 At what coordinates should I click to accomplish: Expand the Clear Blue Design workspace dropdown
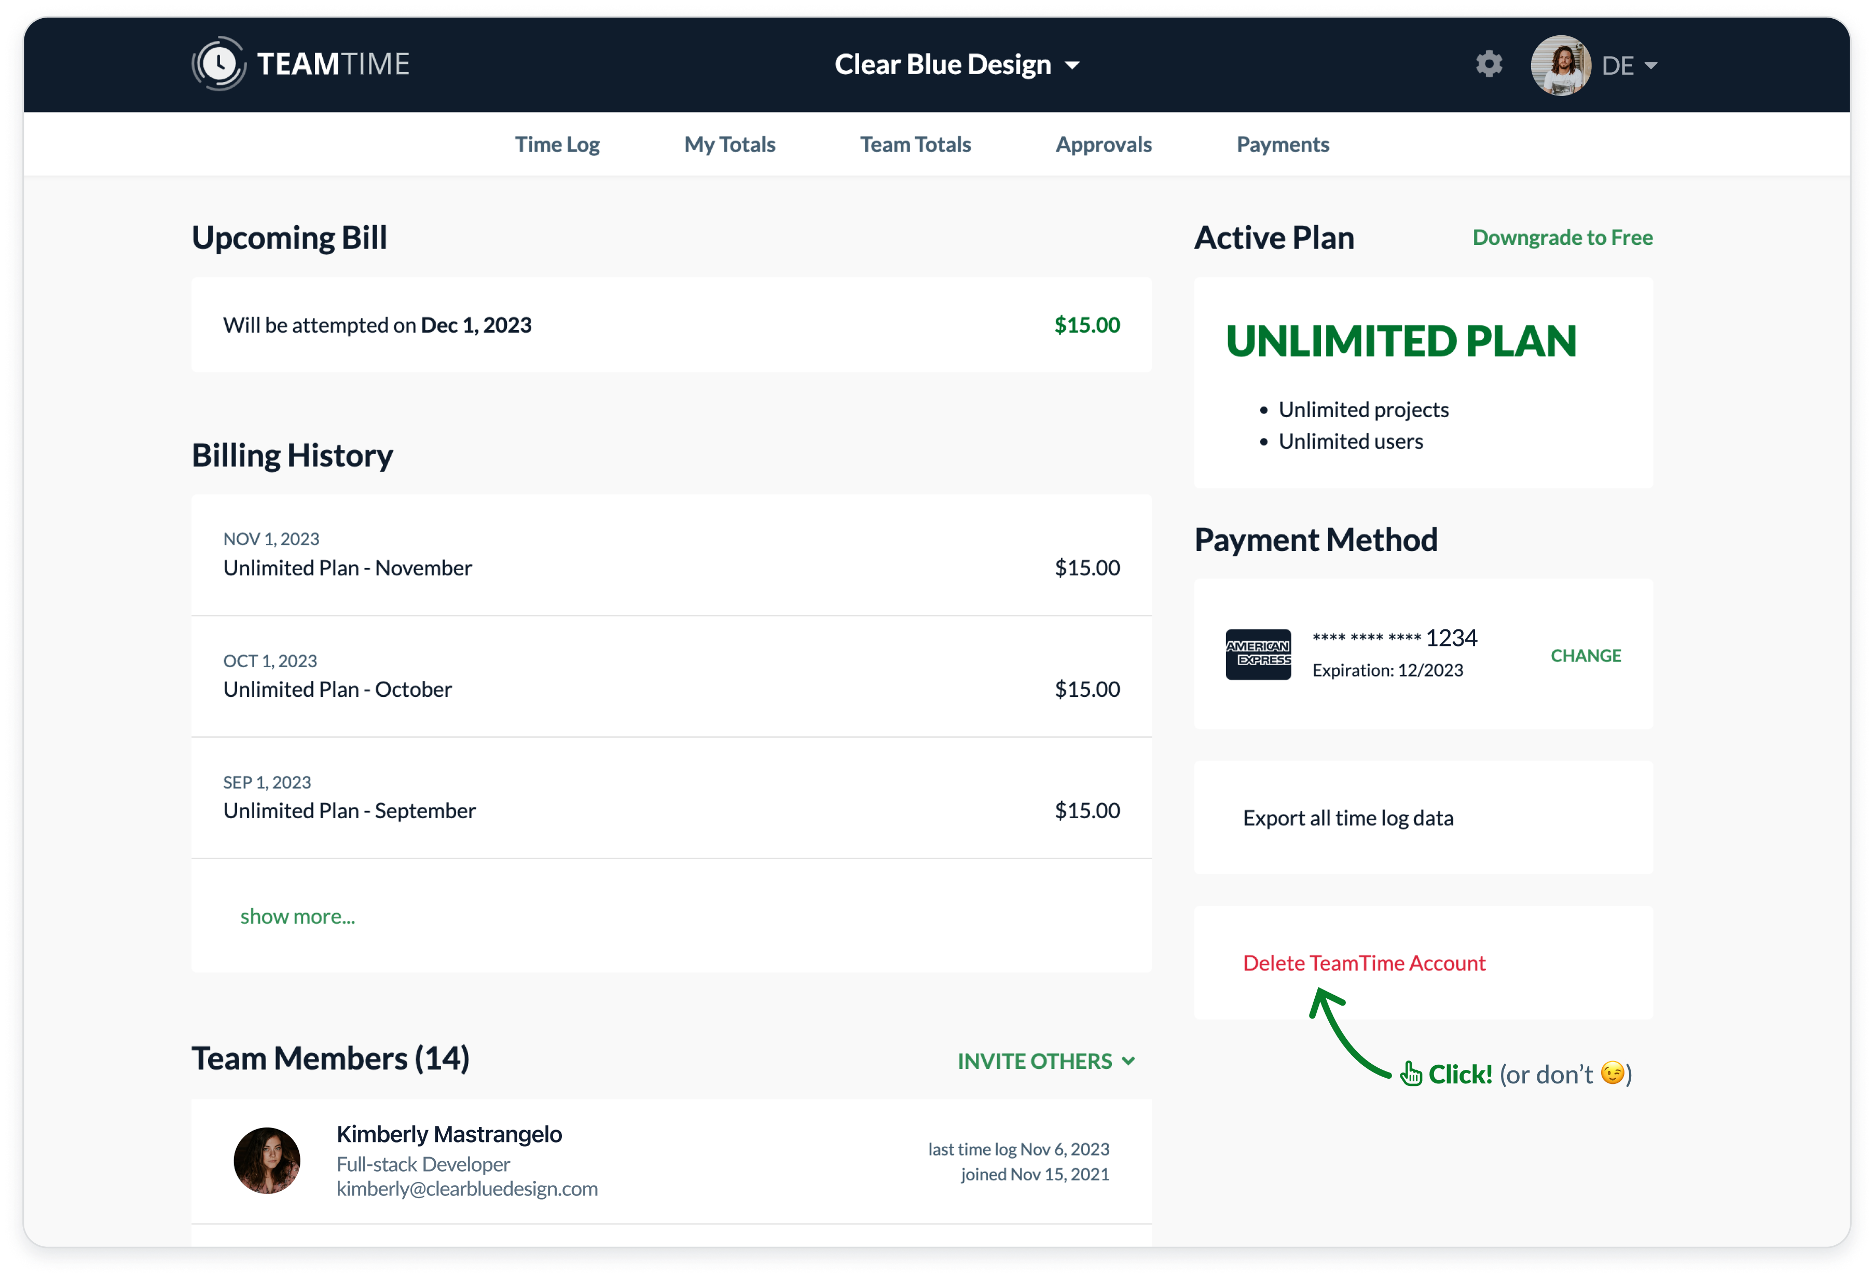(957, 64)
